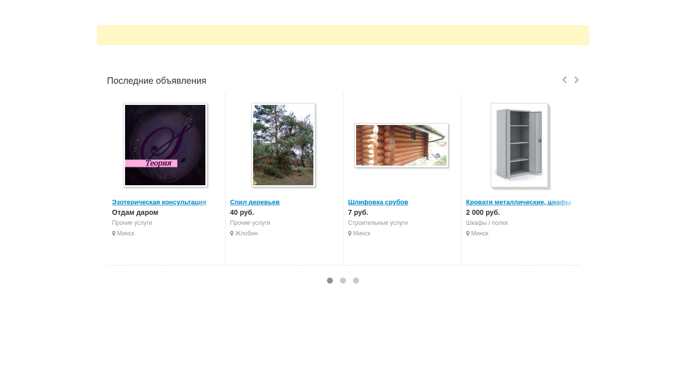Click Минск location under Шлифовка срубов

(362, 233)
